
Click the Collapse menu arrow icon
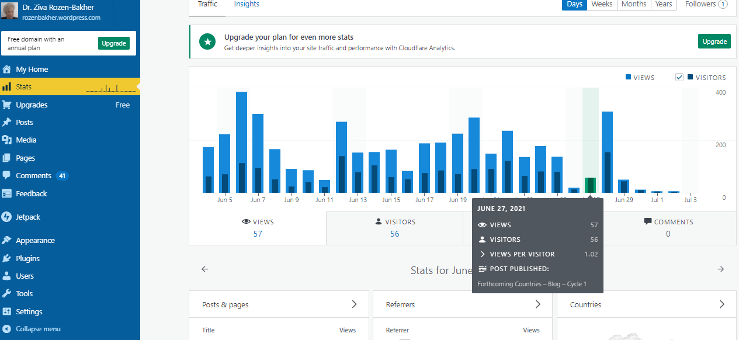pyautogui.click(x=6, y=329)
